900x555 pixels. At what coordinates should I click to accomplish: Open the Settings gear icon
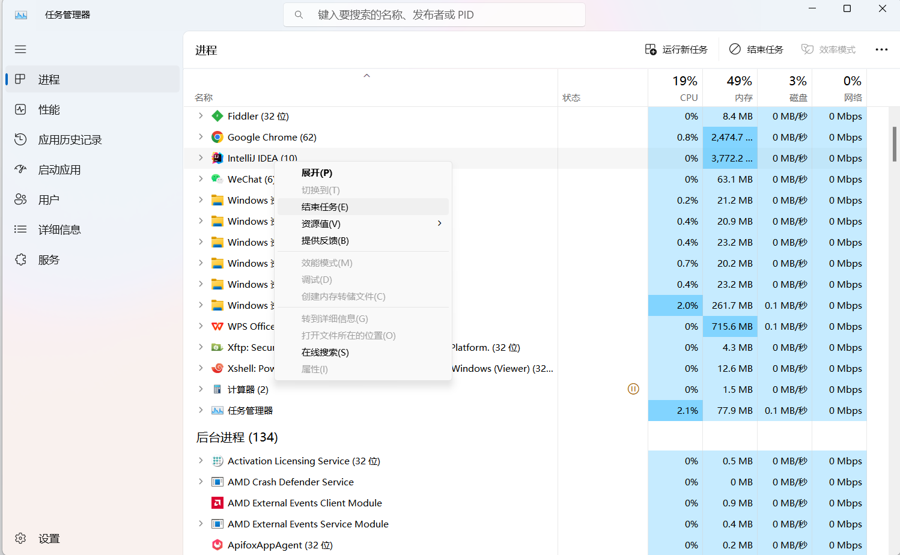tap(20, 538)
